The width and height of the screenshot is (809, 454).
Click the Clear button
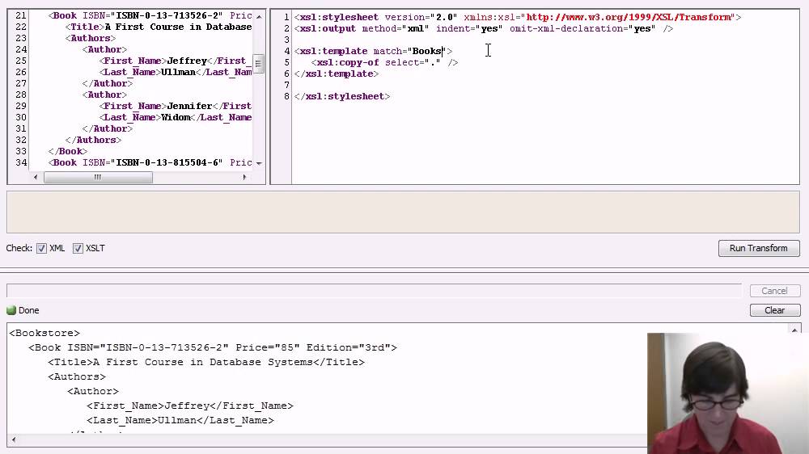coord(774,310)
